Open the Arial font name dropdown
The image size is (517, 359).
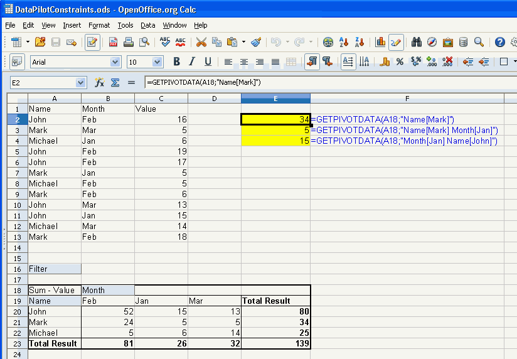coord(115,62)
